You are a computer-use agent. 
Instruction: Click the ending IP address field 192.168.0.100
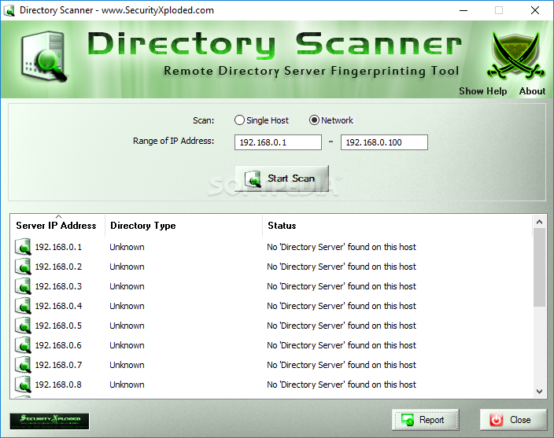(384, 142)
